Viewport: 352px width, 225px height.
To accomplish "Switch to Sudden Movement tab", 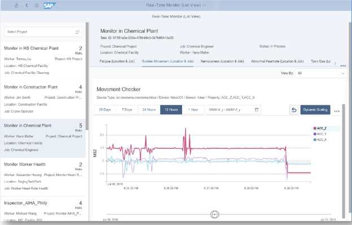I will point(168,61).
